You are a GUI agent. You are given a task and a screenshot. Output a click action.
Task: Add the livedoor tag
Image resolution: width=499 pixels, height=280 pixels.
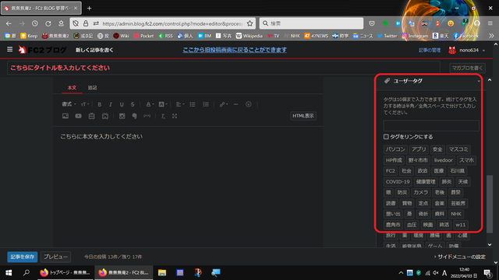pyautogui.click(x=444, y=160)
